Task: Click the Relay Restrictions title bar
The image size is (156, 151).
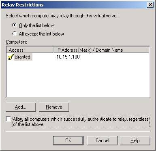Action: [x=74, y=5]
